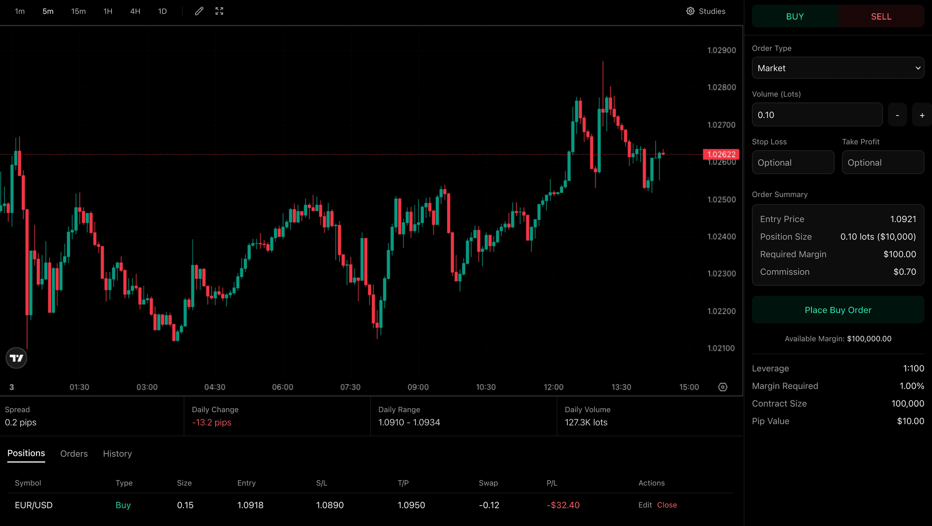Close the EUR/USD position

click(667, 505)
